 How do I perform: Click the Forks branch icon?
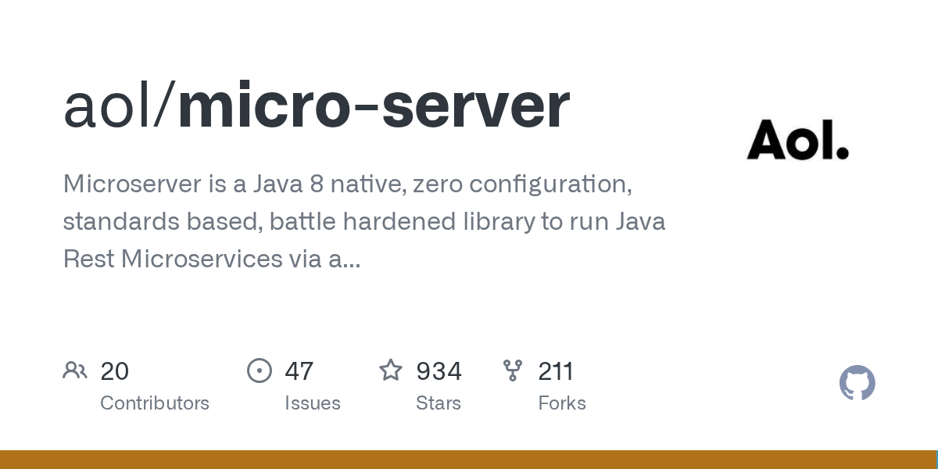pos(513,370)
